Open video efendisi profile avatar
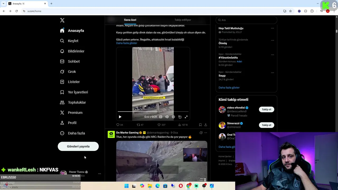The height and width of the screenshot is (190, 338). coord(222,110)
